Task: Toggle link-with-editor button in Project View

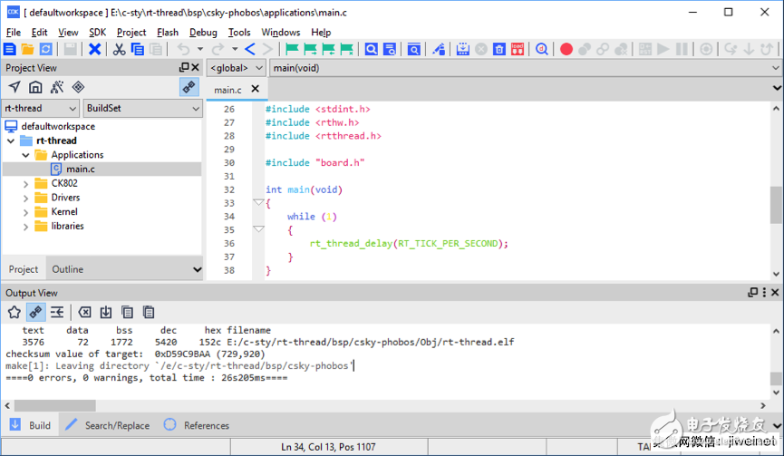Action: [x=189, y=87]
